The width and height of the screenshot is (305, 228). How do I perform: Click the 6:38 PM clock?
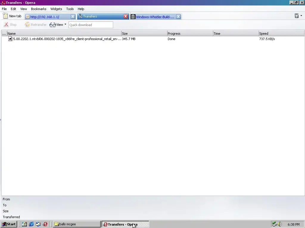(x=293, y=224)
